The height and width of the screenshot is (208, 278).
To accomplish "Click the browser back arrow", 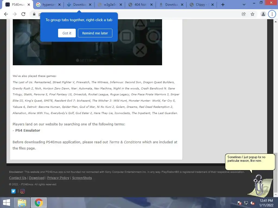I will pyautogui.click(x=6, y=14).
